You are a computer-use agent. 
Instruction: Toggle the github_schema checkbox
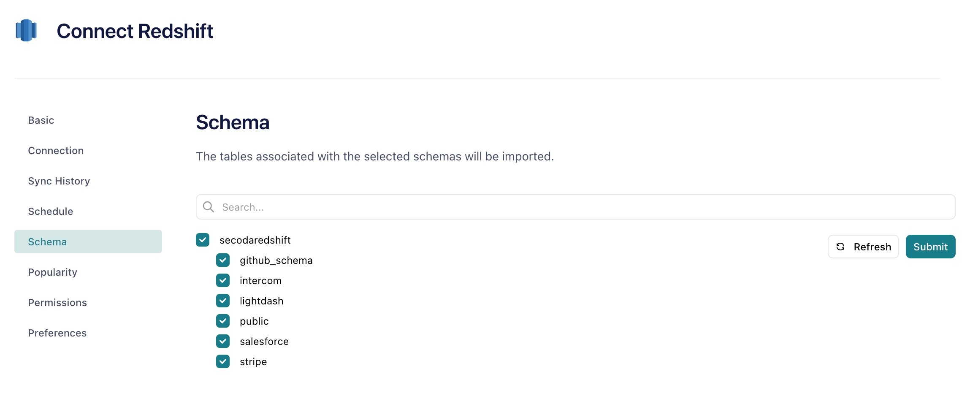click(x=223, y=260)
